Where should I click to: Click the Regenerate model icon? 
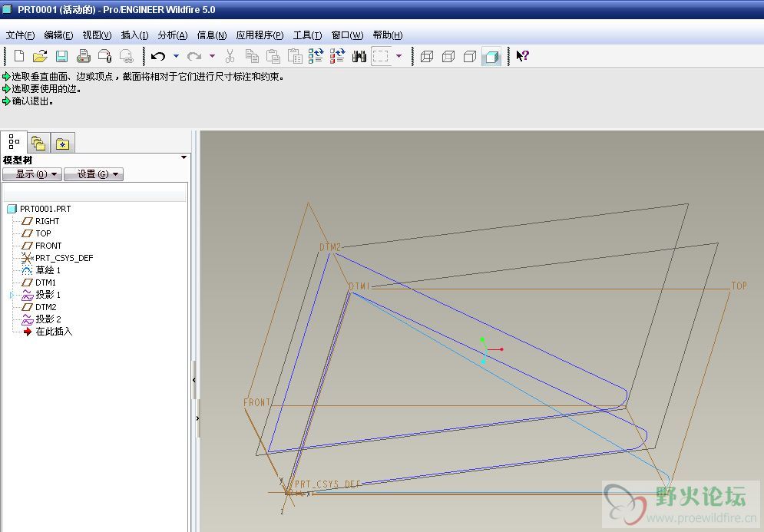(x=316, y=57)
